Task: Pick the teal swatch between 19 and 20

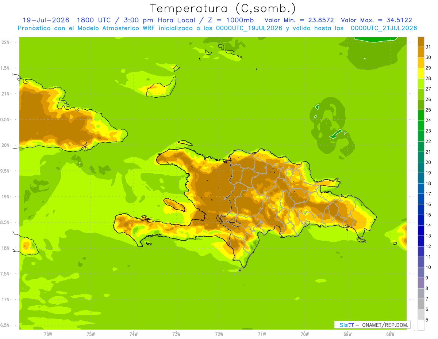Action: (x=421, y=167)
